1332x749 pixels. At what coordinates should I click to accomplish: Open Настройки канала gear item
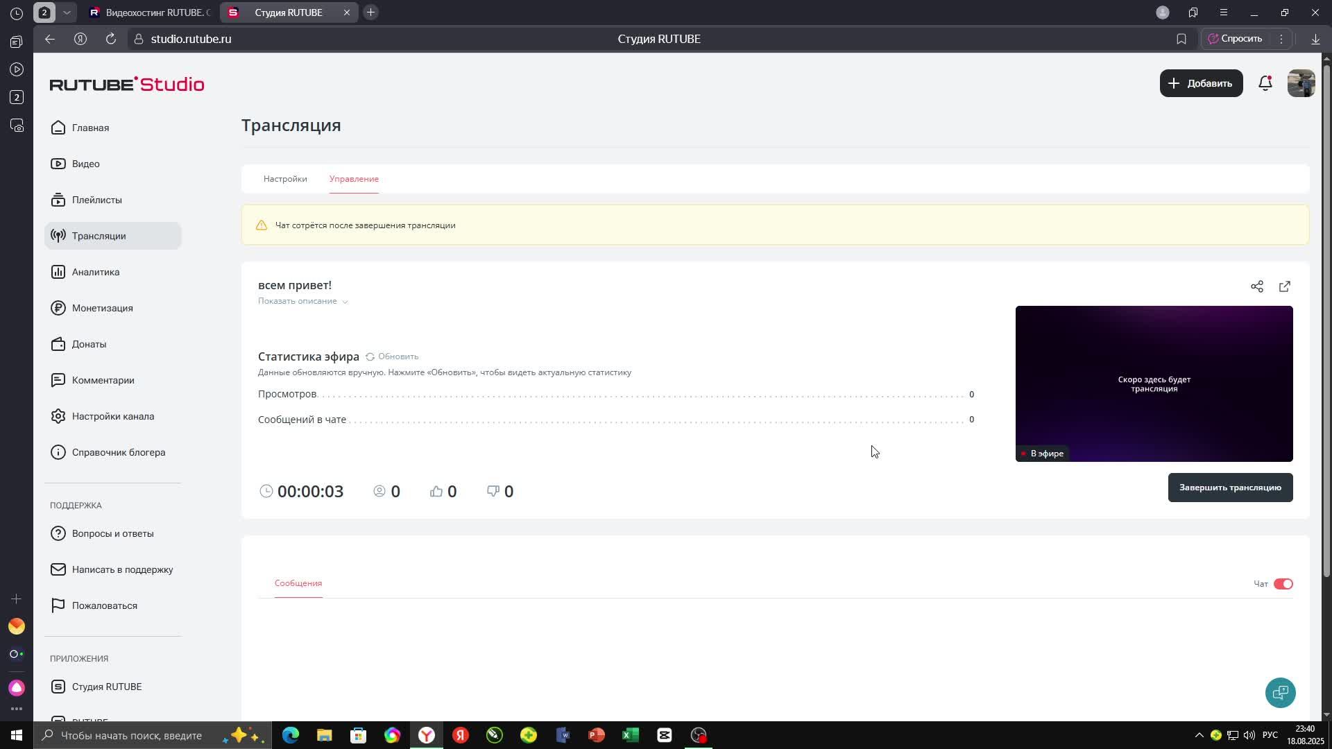click(x=112, y=416)
